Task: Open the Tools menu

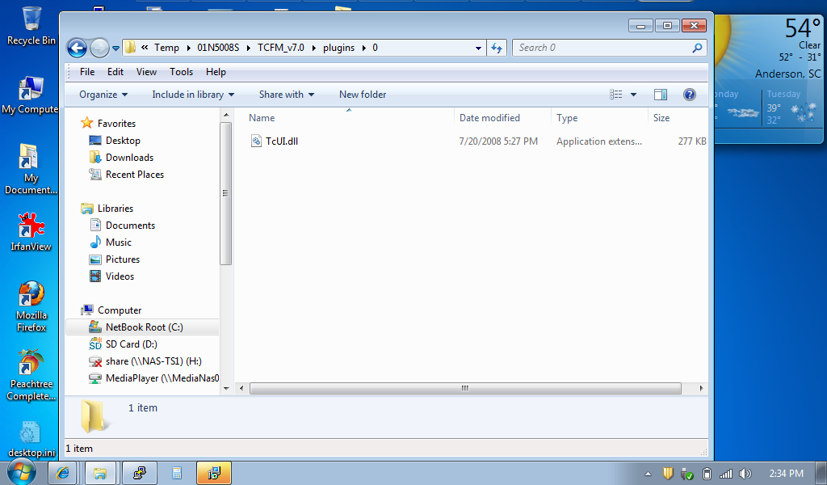Action: (181, 72)
